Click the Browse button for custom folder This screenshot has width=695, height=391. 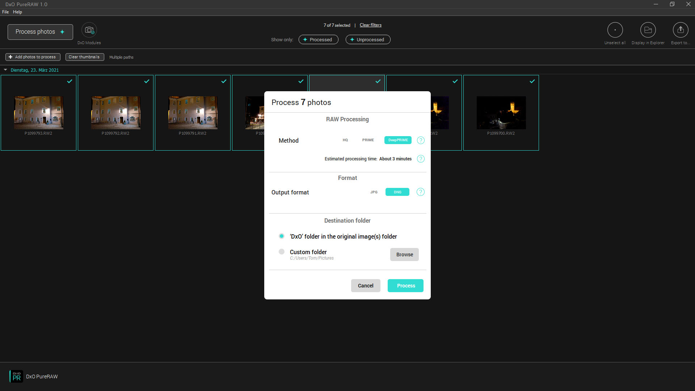click(404, 255)
